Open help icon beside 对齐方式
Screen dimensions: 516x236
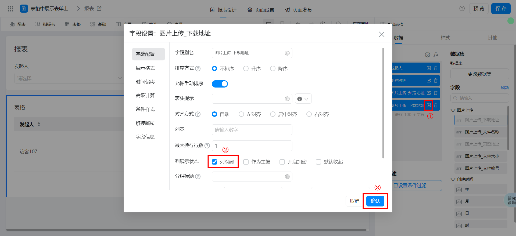tap(198, 114)
